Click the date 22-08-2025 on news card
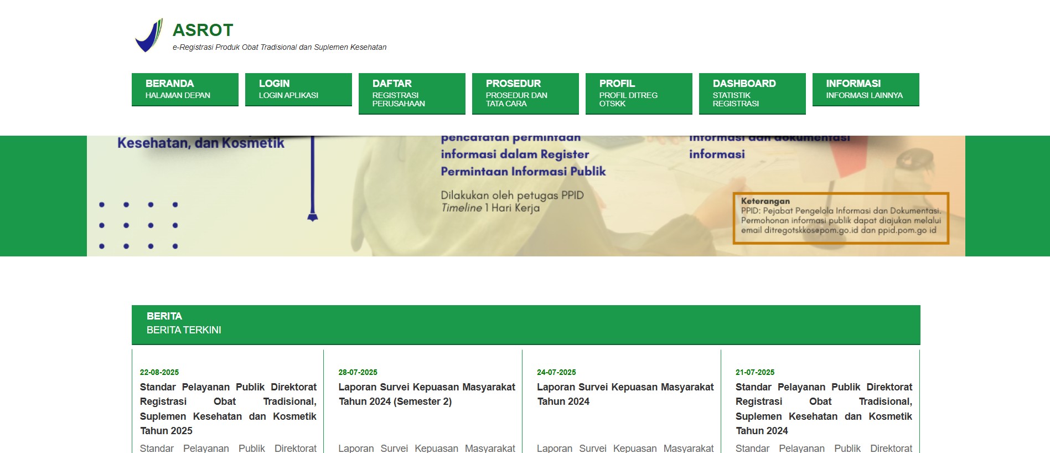 [159, 372]
